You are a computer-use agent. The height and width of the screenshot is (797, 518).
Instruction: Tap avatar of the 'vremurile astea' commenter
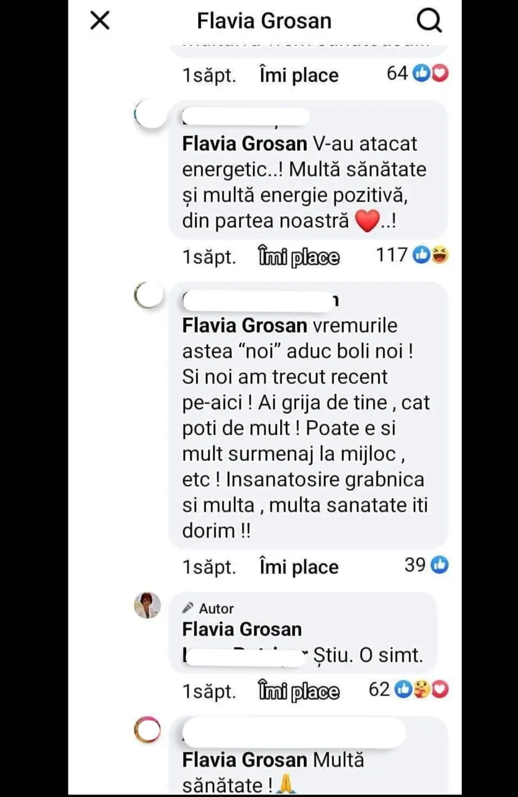coord(148,296)
